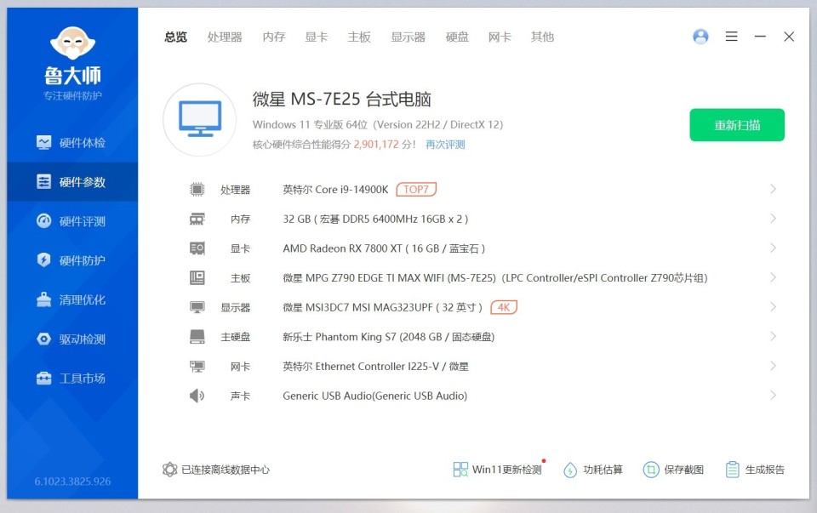Go to 硬件防护 sidebar section
The width and height of the screenshot is (817, 513).
[72, 260]
